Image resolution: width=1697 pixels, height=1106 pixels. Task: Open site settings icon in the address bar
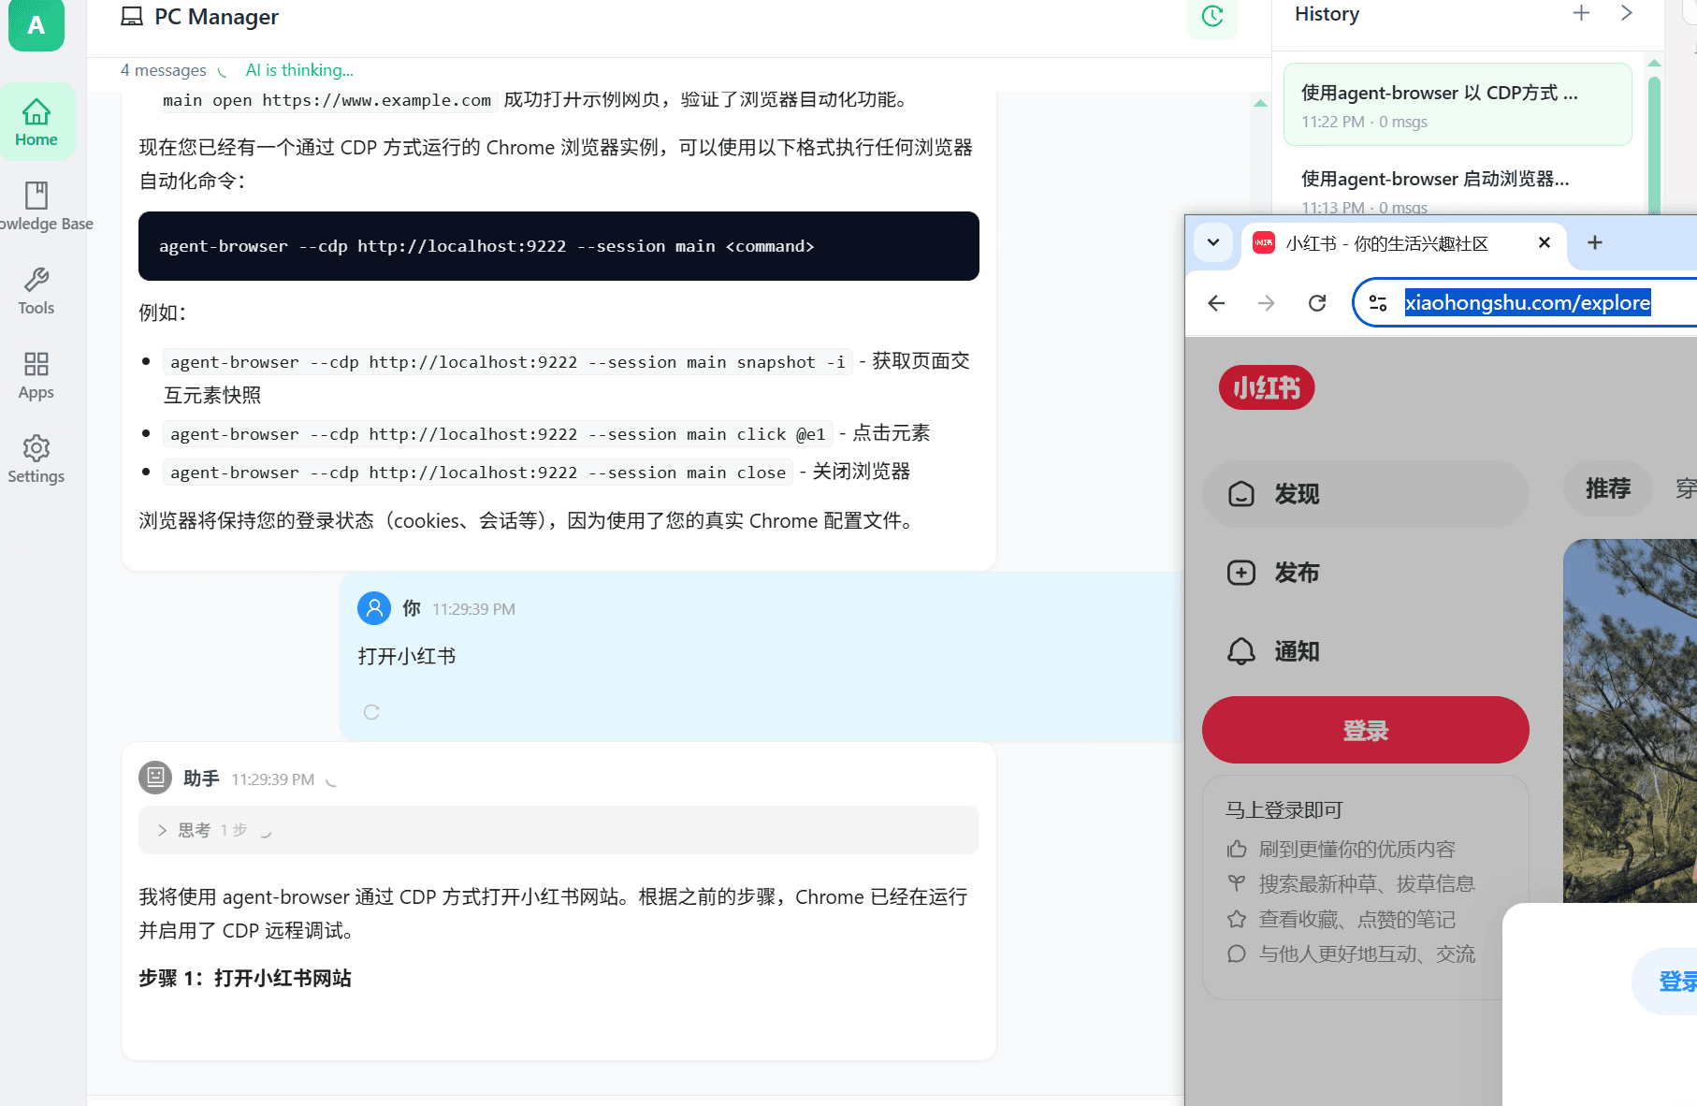coord(1376,303)
